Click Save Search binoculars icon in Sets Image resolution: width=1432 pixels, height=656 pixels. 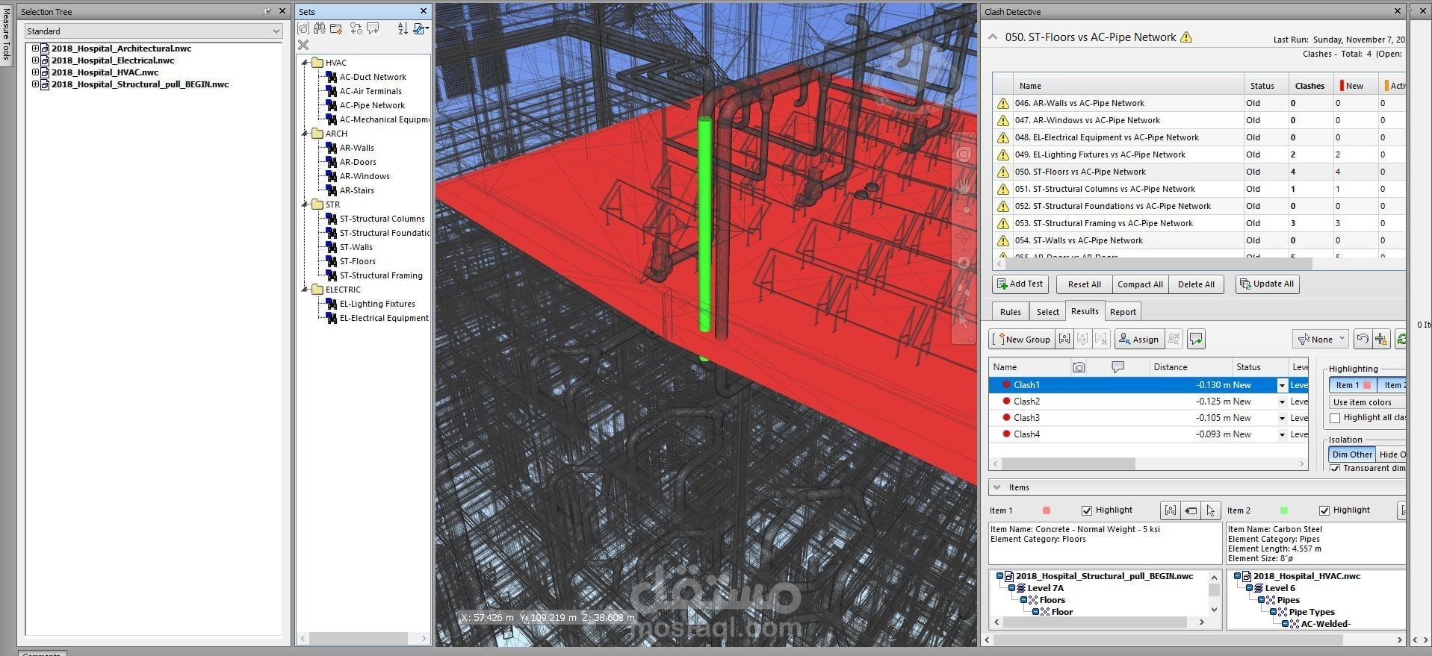click(320, 28)
